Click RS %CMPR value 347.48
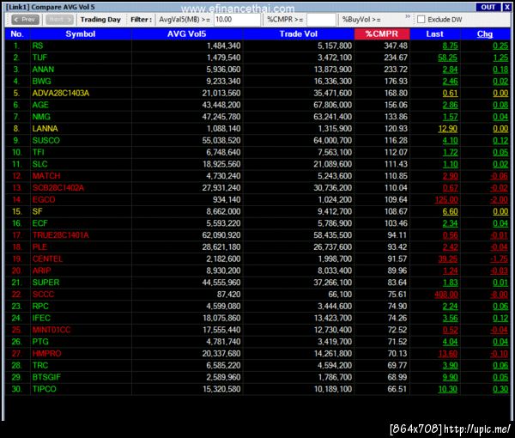 tap(396, 46)
